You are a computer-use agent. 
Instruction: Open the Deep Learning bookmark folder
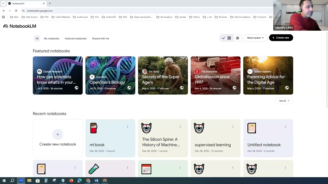pos(141,17)
